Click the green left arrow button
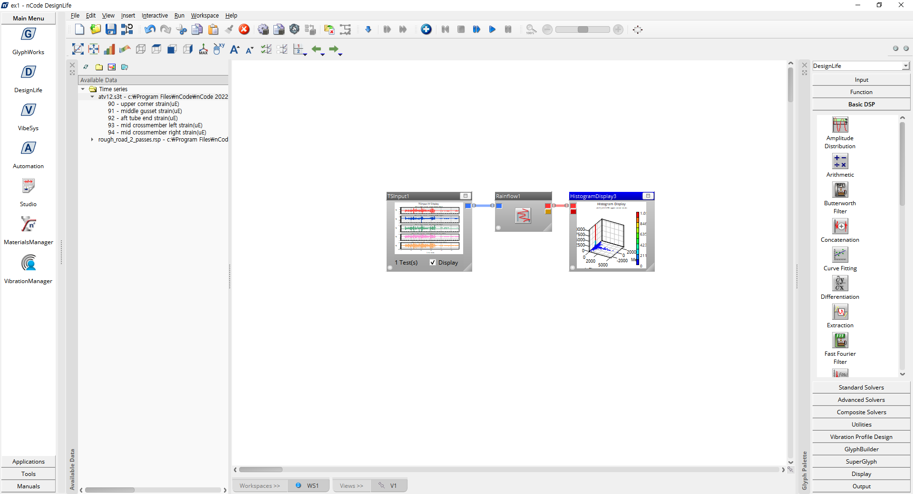The width and height of the screenshot is (913, 494). coord(316,49)
